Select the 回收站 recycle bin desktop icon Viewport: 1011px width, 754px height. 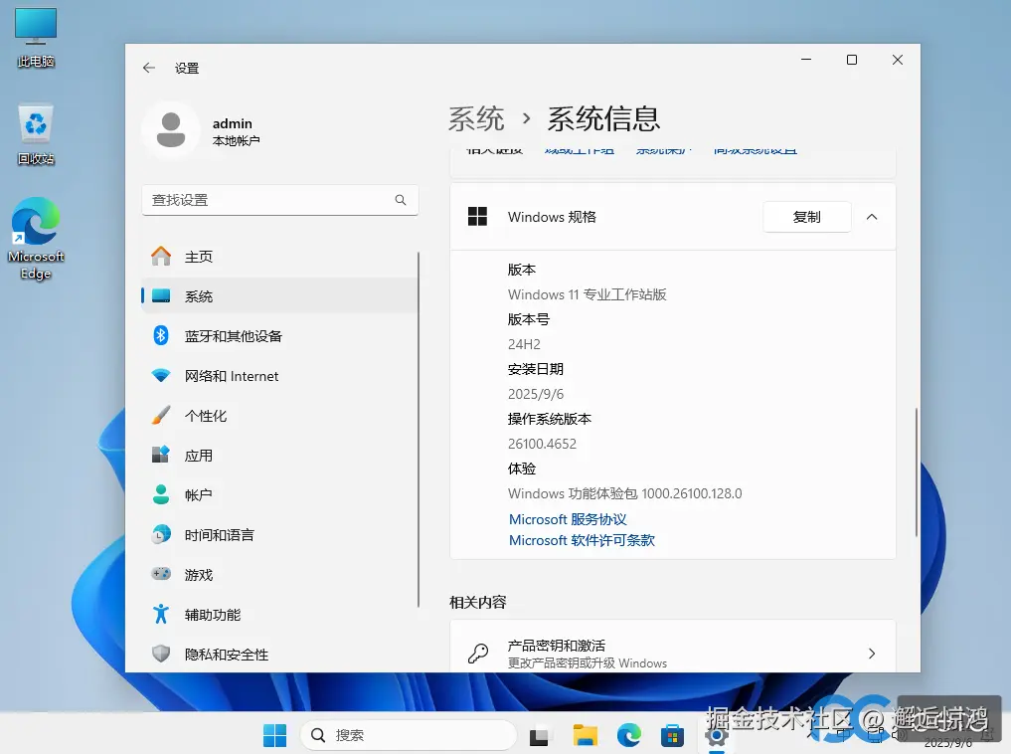(x=36, y=134)
